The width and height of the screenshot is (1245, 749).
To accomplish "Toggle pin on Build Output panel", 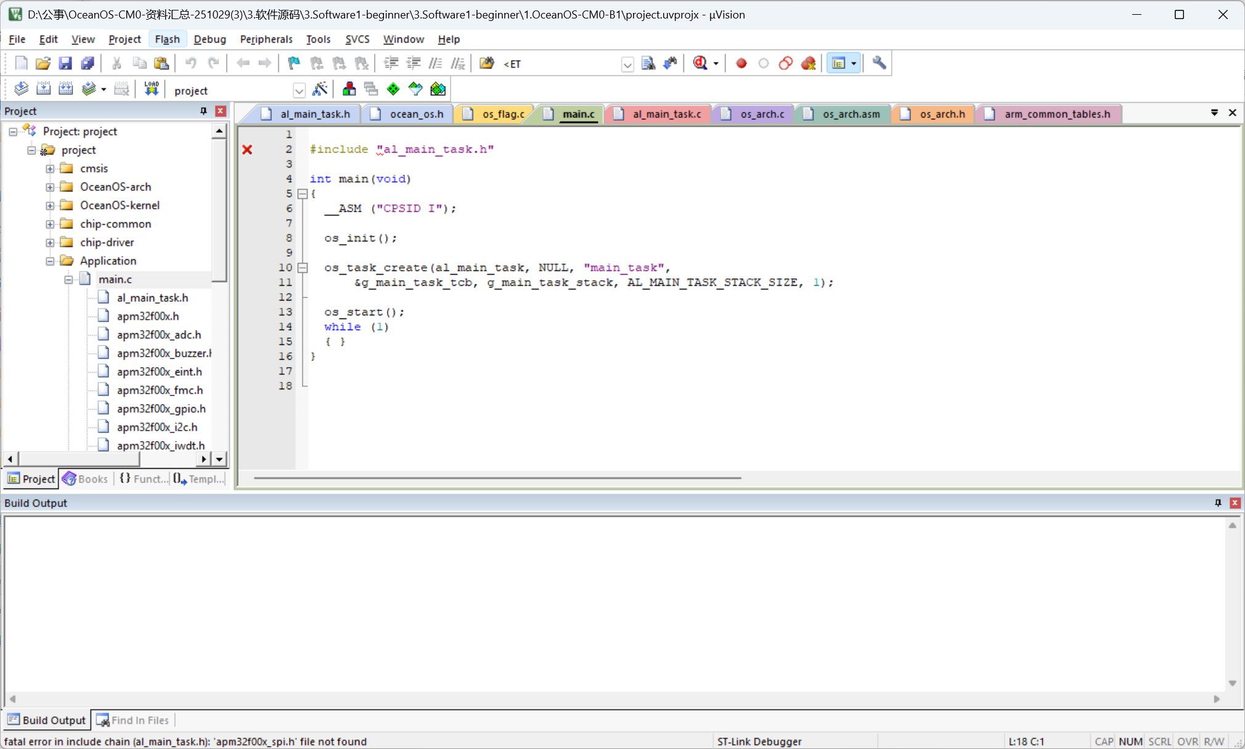I will point(1218,503).
